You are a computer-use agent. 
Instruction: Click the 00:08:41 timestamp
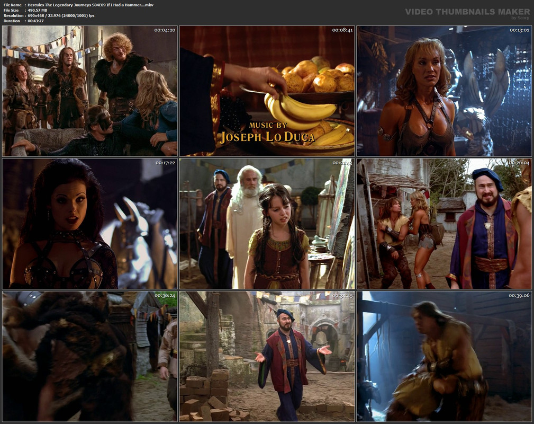click(342, 30)
